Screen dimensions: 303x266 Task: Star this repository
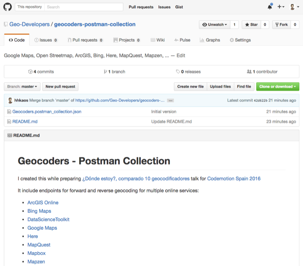[251, 25]
